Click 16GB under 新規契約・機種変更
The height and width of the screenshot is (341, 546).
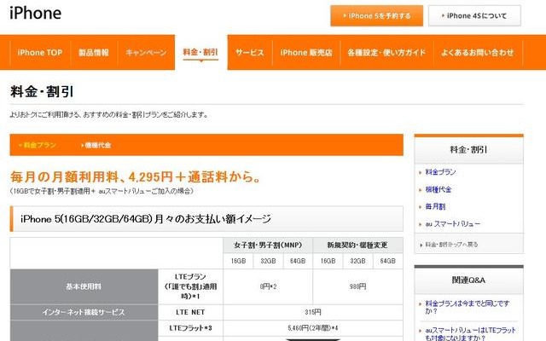[x=328, y=261]
